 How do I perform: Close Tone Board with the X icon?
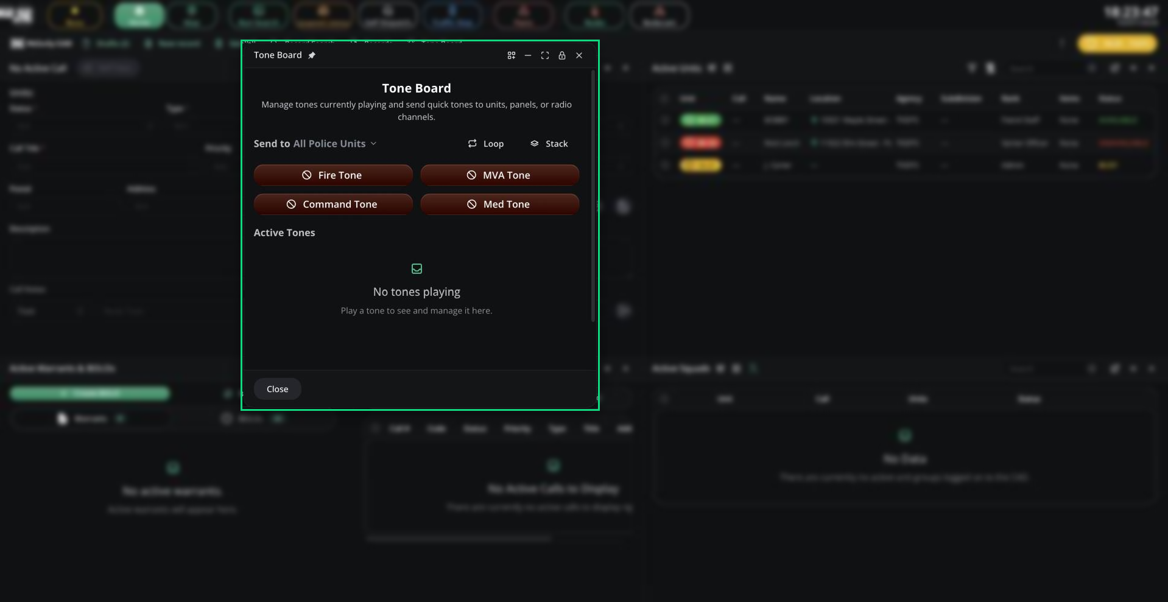tap(579, 55)
